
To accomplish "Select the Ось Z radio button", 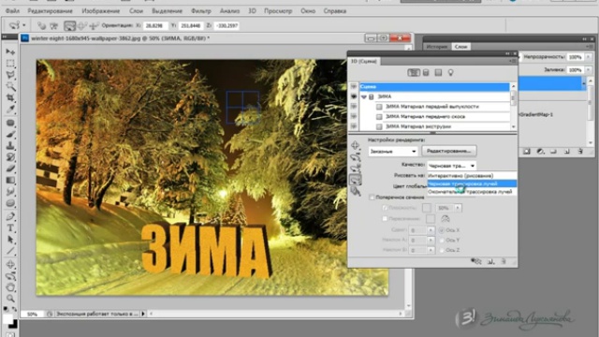I will 441,250.
